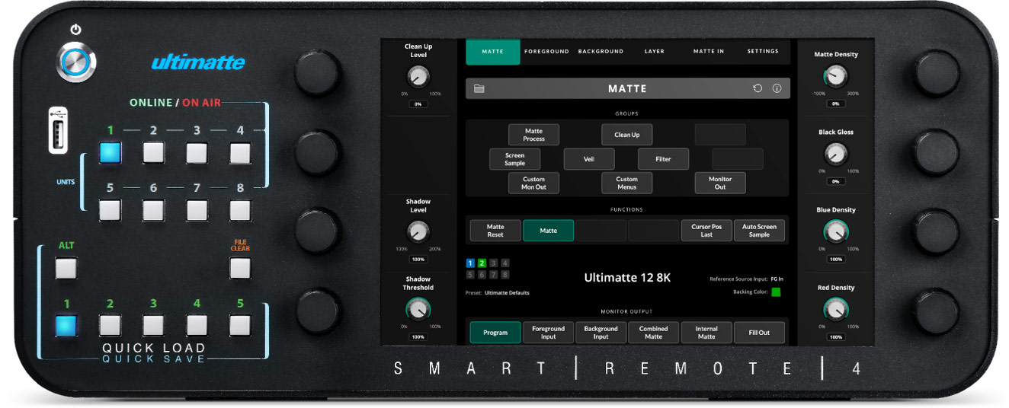The height and width of the screenshot is (408, 1009).
Task: Toggle the ALT button
Action: click(66, 268)
